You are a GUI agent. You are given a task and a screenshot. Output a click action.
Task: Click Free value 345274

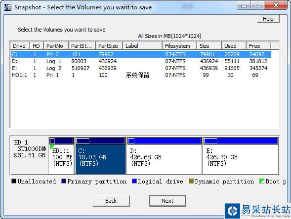click(258, 68)
